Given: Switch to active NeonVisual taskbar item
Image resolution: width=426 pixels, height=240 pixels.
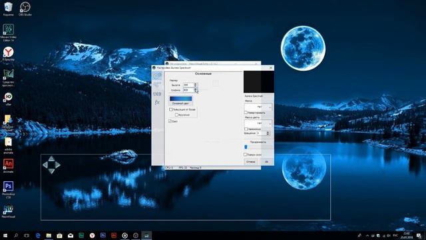Looking at the screenshot, I should (x=146, y=235).
